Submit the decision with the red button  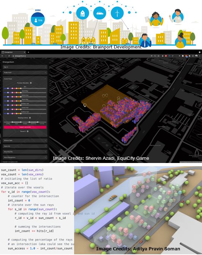(x=25, y=127)
